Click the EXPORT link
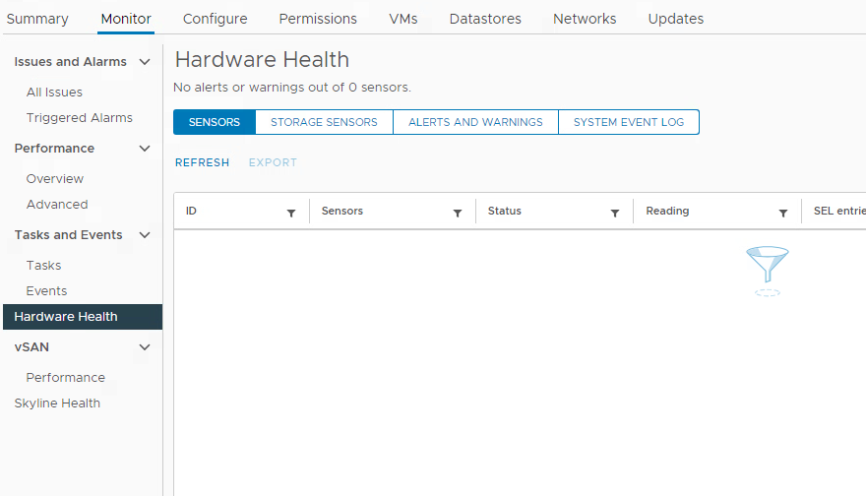The height and width of the screenshot is (496, 866). (273, 162)
